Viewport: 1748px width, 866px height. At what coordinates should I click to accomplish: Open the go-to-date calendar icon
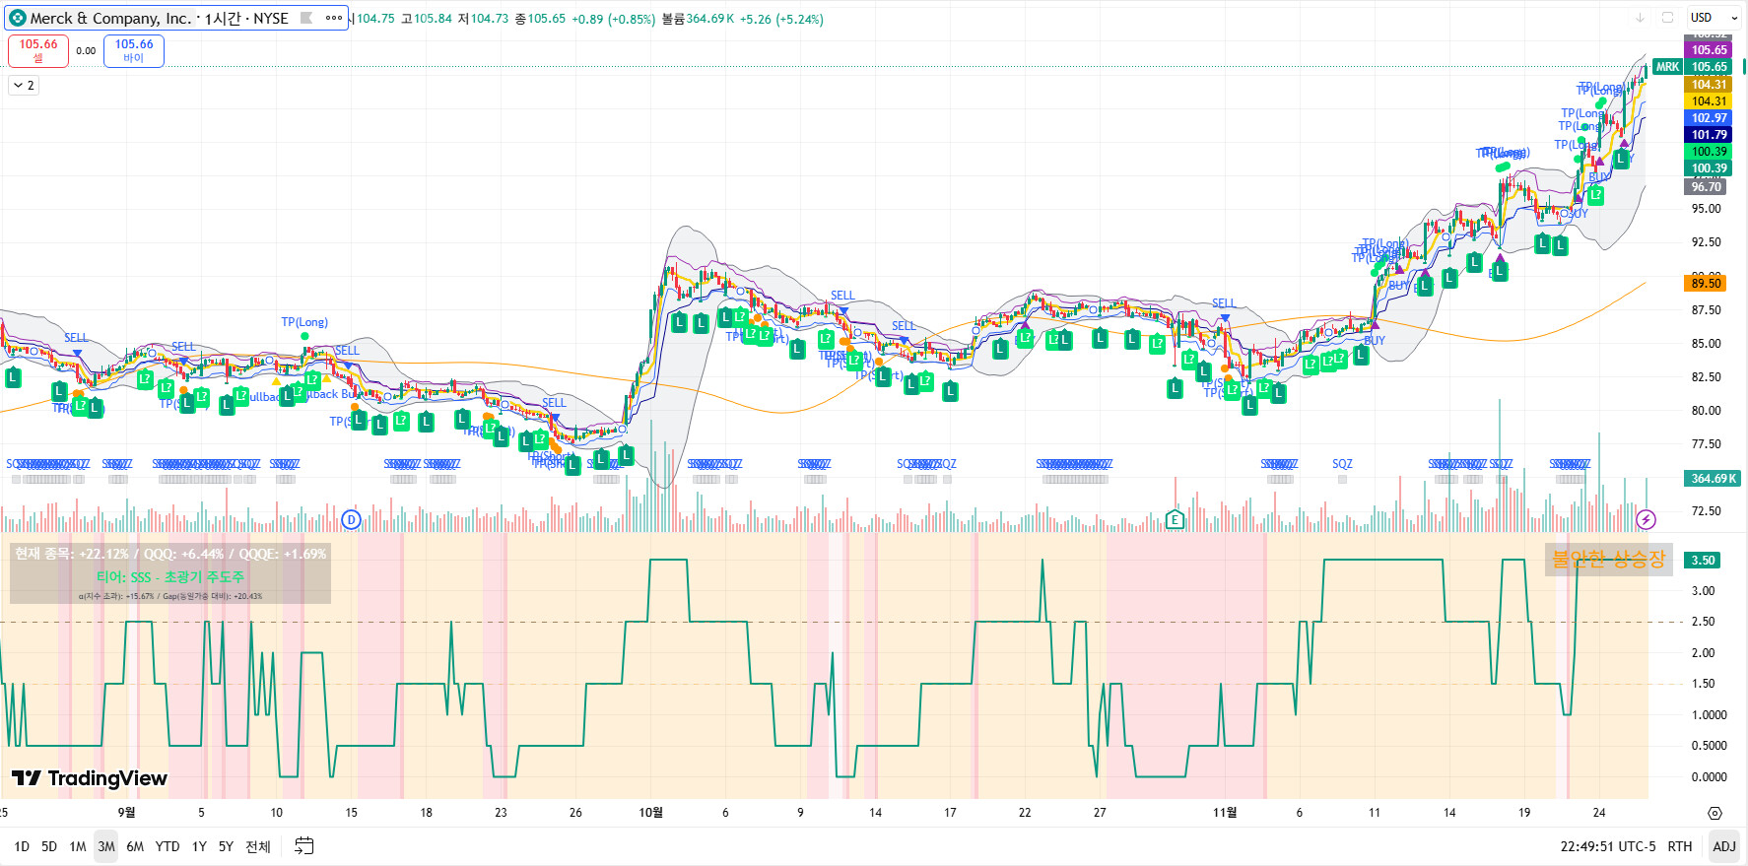pos(303,846)
